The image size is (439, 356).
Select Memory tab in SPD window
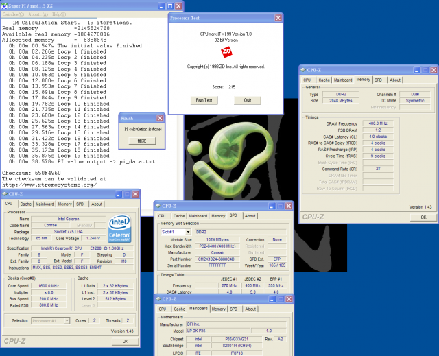tap(218, 216)
